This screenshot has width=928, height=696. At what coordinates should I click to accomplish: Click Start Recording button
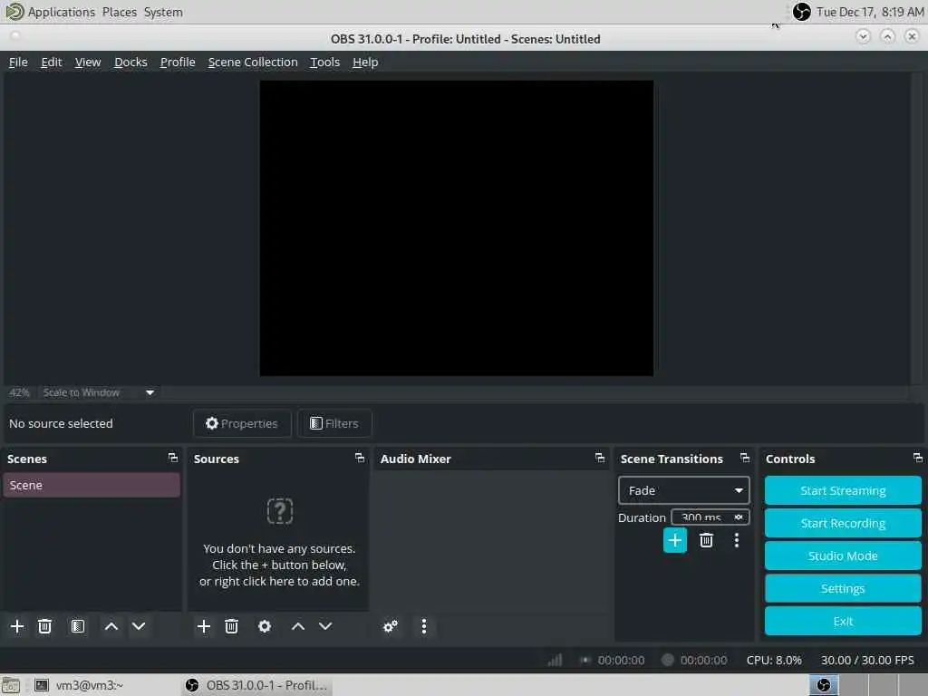click(x=843, y=523)
